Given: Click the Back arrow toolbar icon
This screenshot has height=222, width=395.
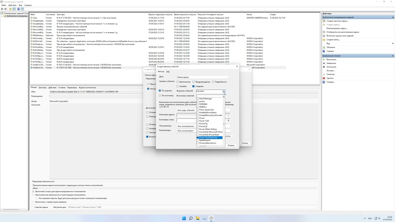Looking at the screenshot, I should [x=2, y=9].
